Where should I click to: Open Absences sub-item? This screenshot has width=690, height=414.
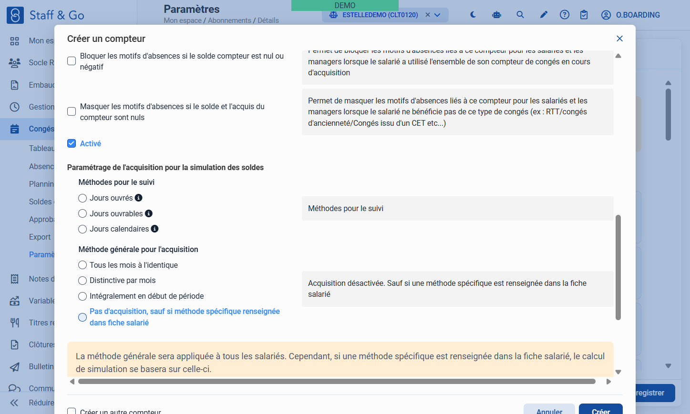pyautogui.click(x=41, y=166)
